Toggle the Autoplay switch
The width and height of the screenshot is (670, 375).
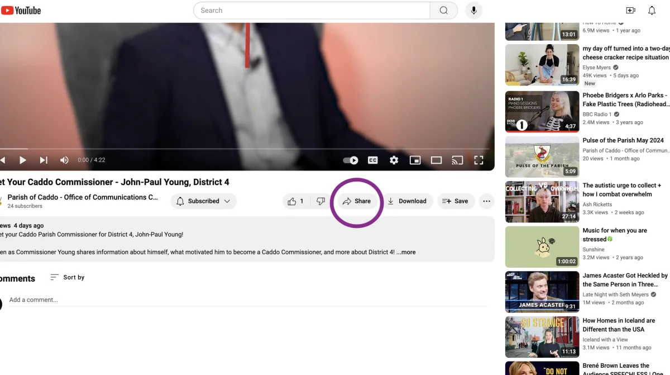point(351,160)
